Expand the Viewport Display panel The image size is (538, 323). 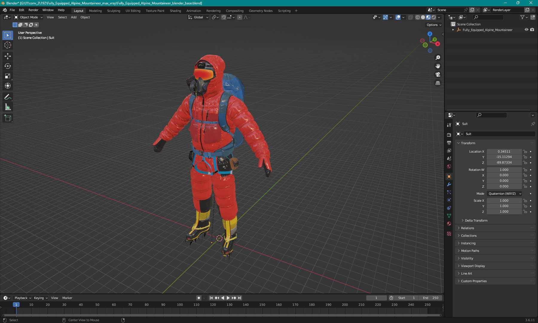pos(473,266)
